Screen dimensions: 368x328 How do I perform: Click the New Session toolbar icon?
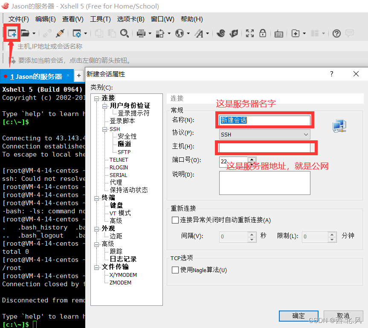point(12,33)
